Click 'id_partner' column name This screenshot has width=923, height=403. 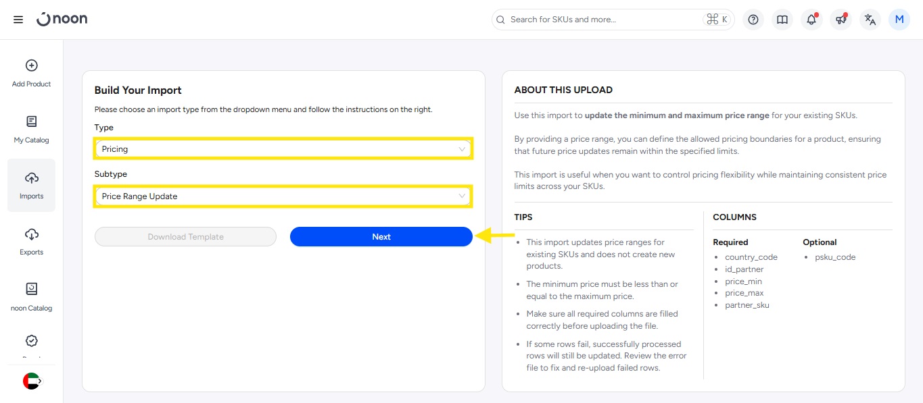point(744,269)
